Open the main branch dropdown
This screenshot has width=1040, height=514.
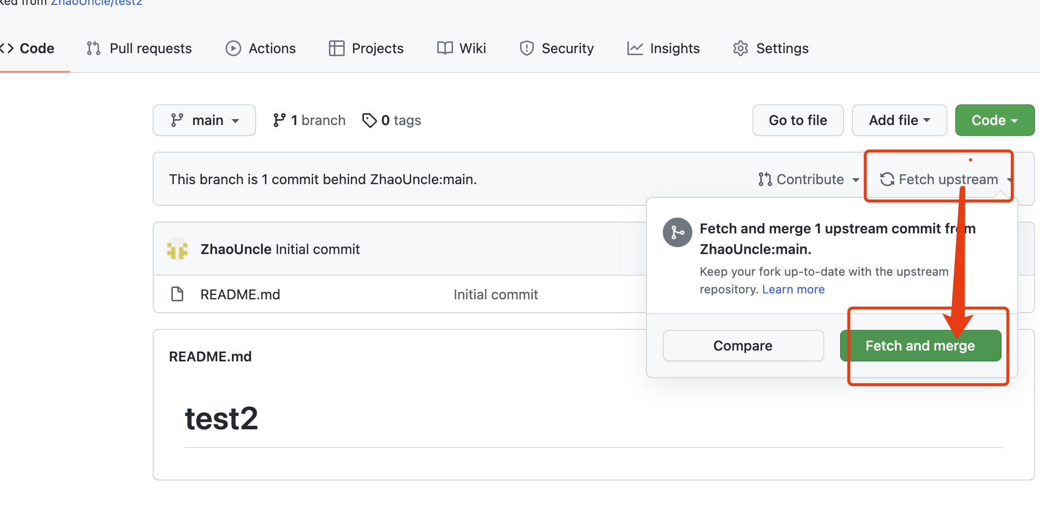pyautogui.click(x=204, y=120)
